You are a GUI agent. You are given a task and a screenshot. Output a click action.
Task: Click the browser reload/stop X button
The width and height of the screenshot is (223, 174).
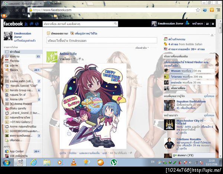click(17, 10)
